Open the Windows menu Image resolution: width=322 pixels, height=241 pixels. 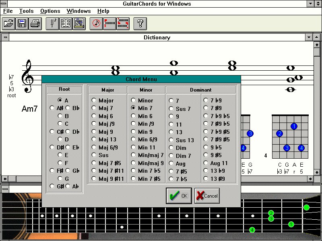(x=78, y=11)
